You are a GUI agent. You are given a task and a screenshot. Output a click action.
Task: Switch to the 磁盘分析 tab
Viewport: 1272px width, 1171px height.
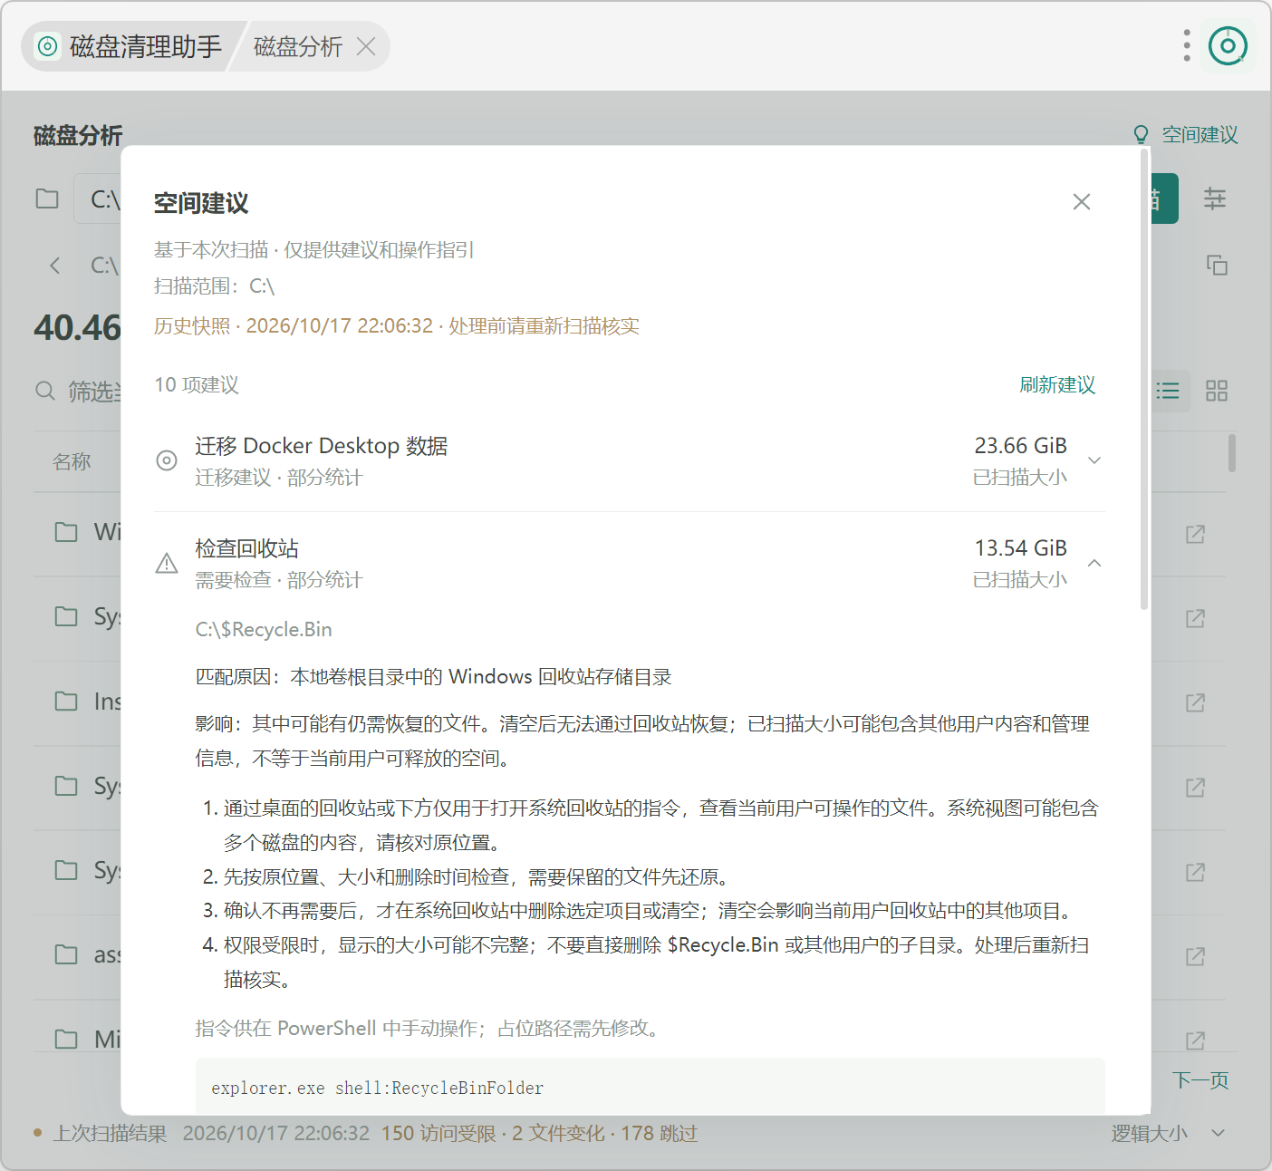pos(298,46)
